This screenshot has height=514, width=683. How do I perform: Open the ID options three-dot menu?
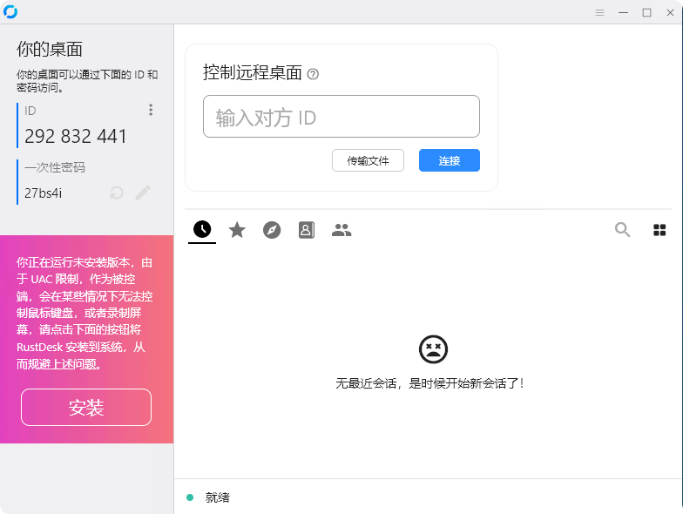[151, 110]
